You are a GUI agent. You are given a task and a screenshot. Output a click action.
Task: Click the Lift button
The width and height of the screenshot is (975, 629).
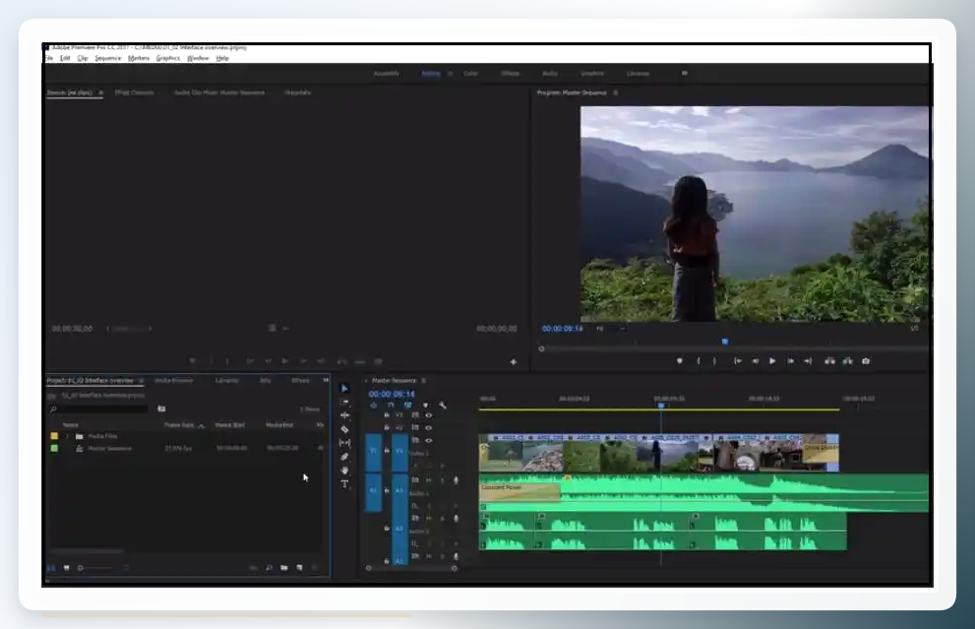[x=829, y=361]
